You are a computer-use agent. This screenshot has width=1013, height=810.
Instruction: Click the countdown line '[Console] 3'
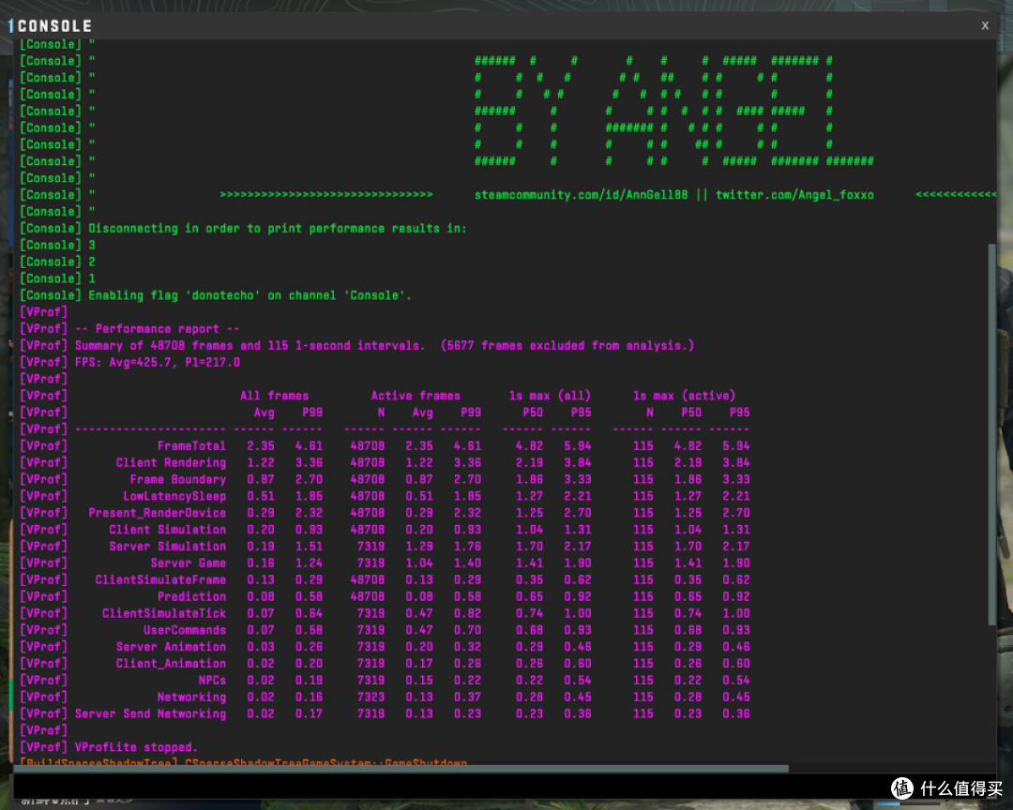coord(58,245)
